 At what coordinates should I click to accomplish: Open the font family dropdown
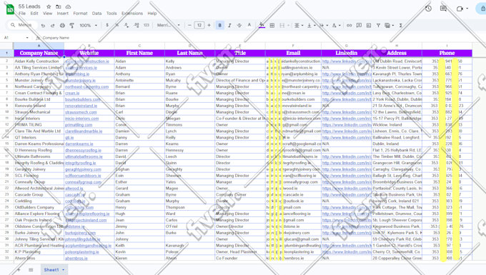(x=168, y=25)
